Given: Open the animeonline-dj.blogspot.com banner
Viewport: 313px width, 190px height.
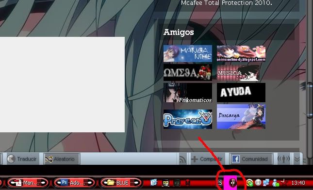Looking at the screenshot, I should click(241, 53).
